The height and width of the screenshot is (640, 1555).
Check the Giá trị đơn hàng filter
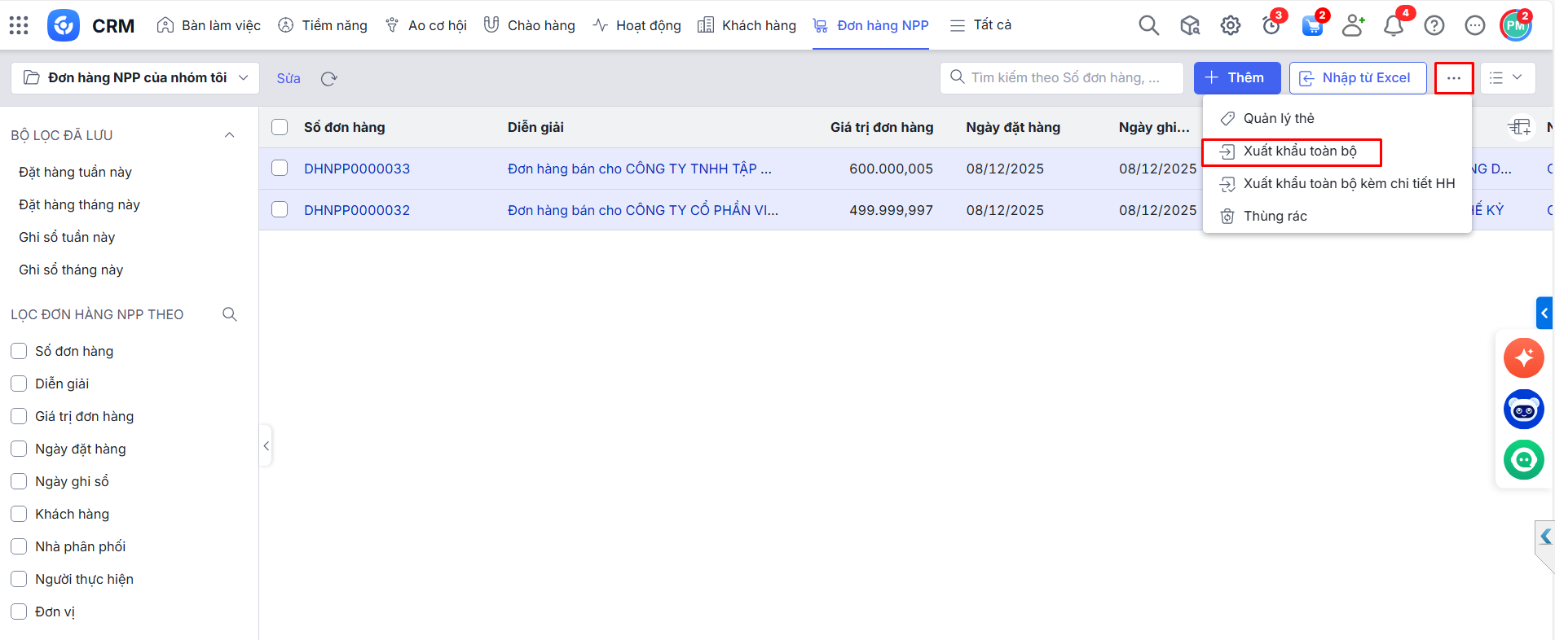[x=19, y=416]
